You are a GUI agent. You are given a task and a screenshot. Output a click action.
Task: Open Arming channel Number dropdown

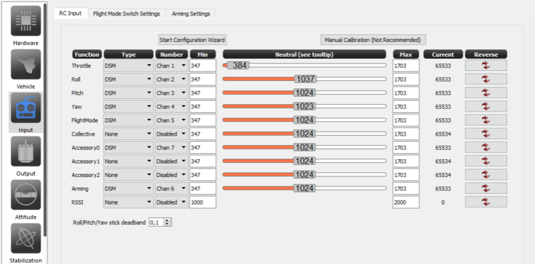pos(171,188)
